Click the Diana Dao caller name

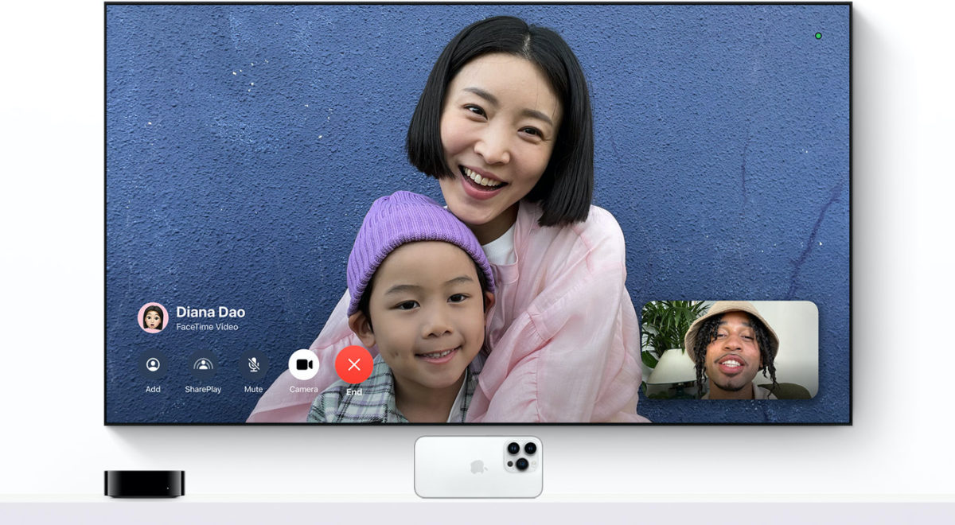212,312
